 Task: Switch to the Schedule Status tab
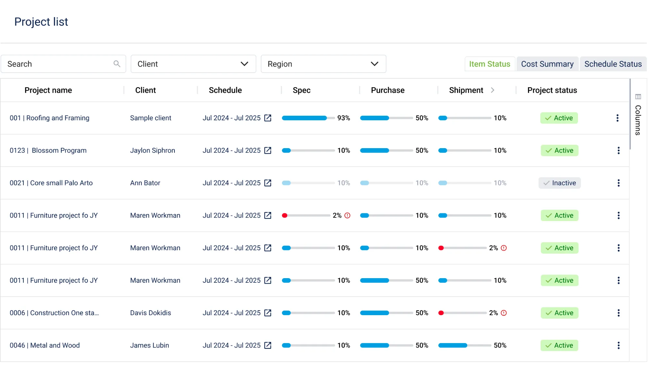[613, 64]
